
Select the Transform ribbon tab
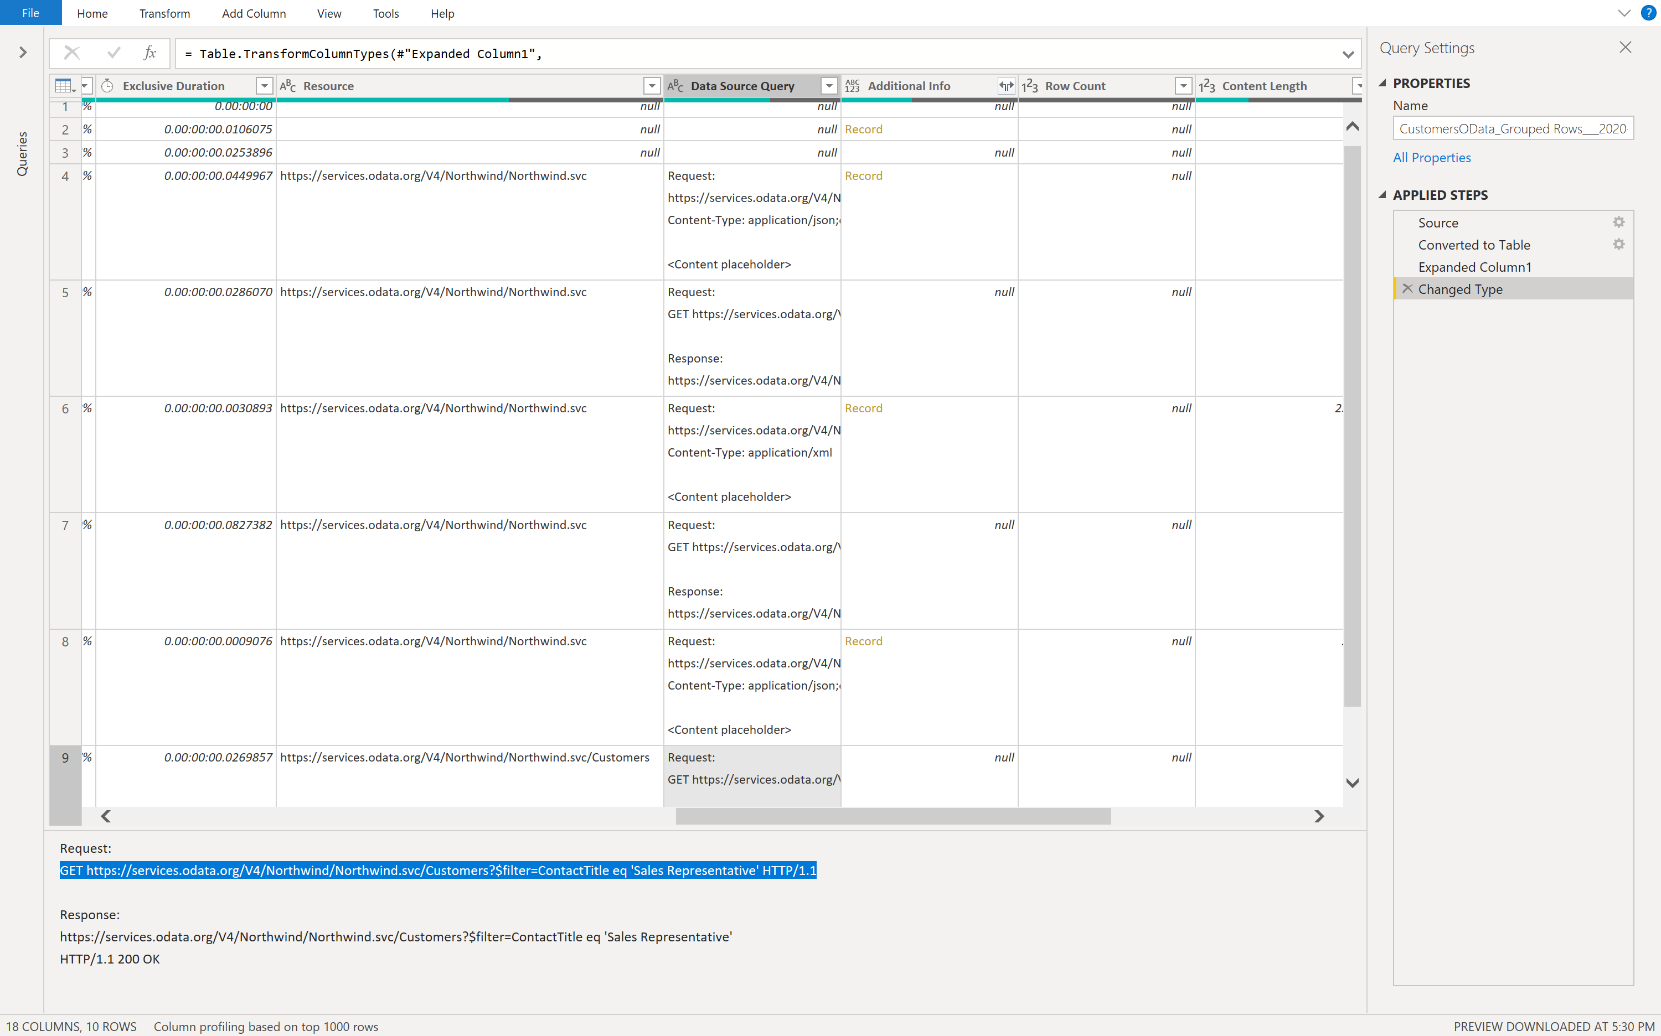coord(162,12)
